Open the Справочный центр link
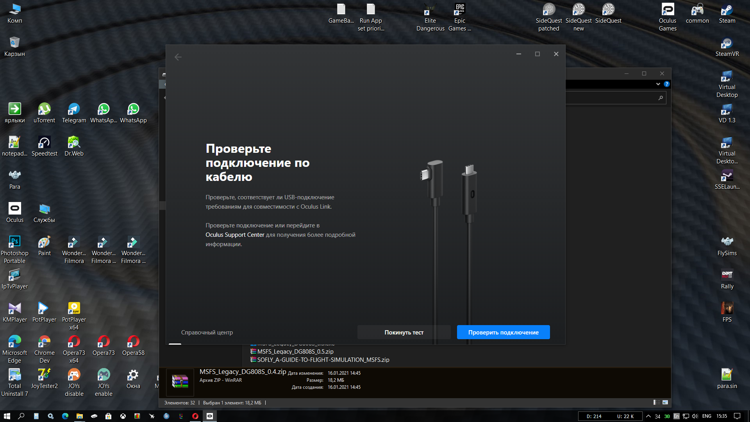Screen dimensions: 750x422 [x=207, y=333]
